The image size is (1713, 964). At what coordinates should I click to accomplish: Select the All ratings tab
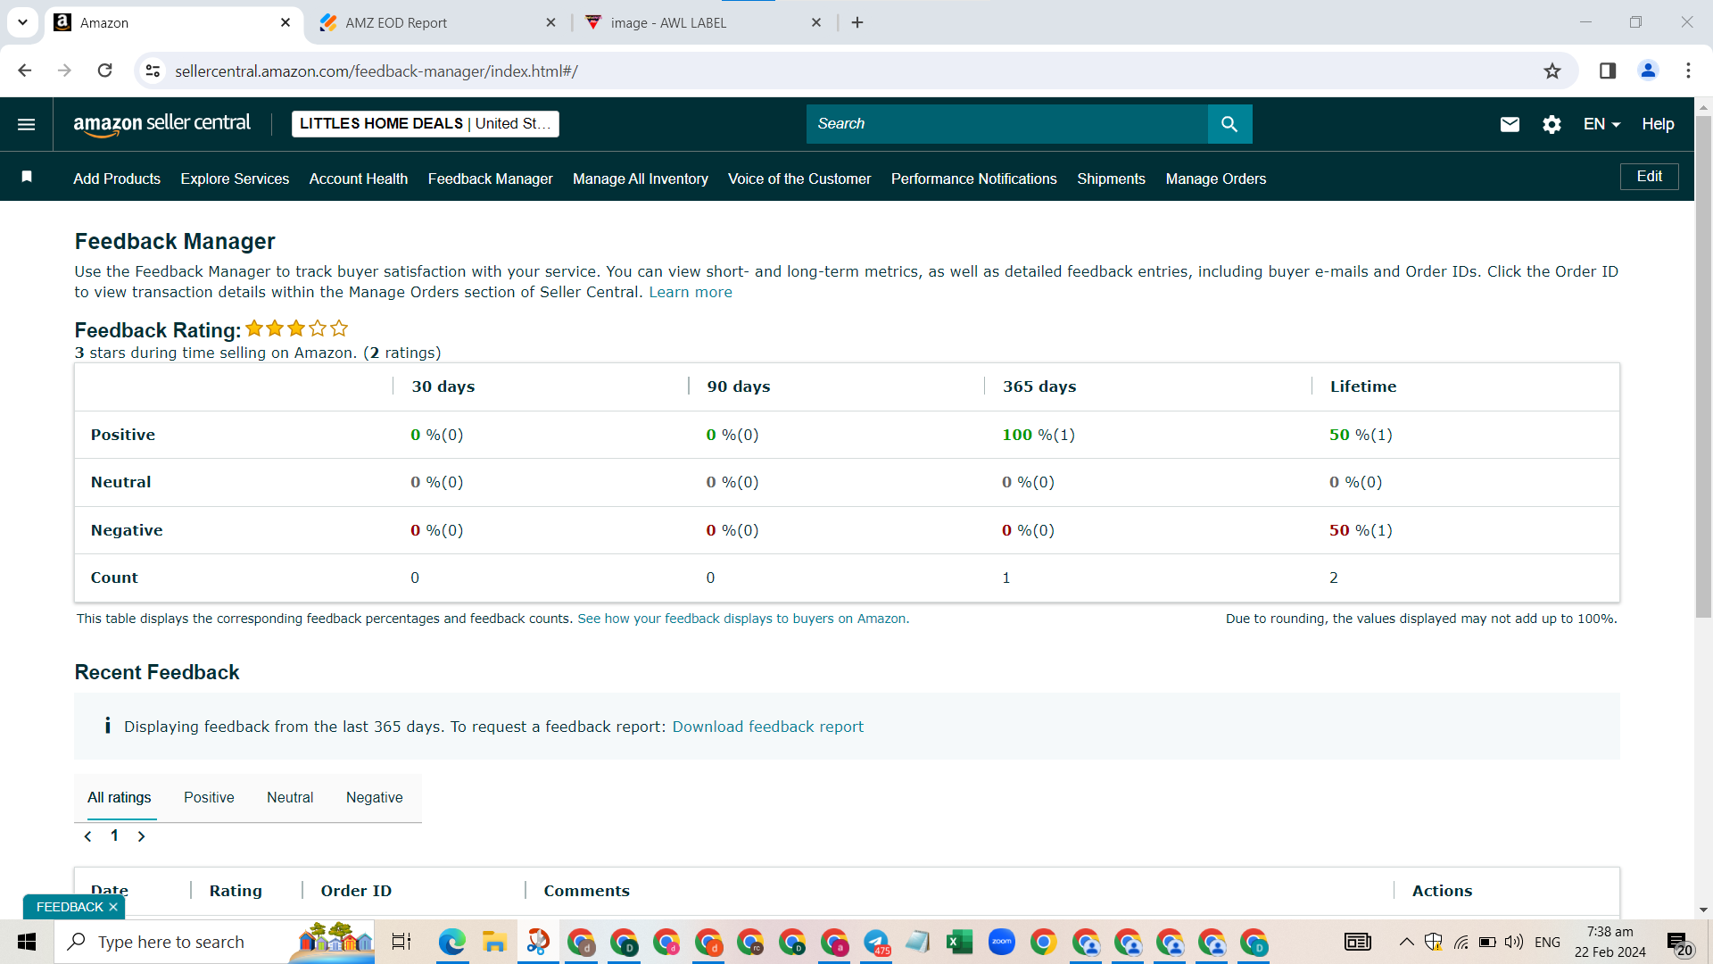coord(119,798)
